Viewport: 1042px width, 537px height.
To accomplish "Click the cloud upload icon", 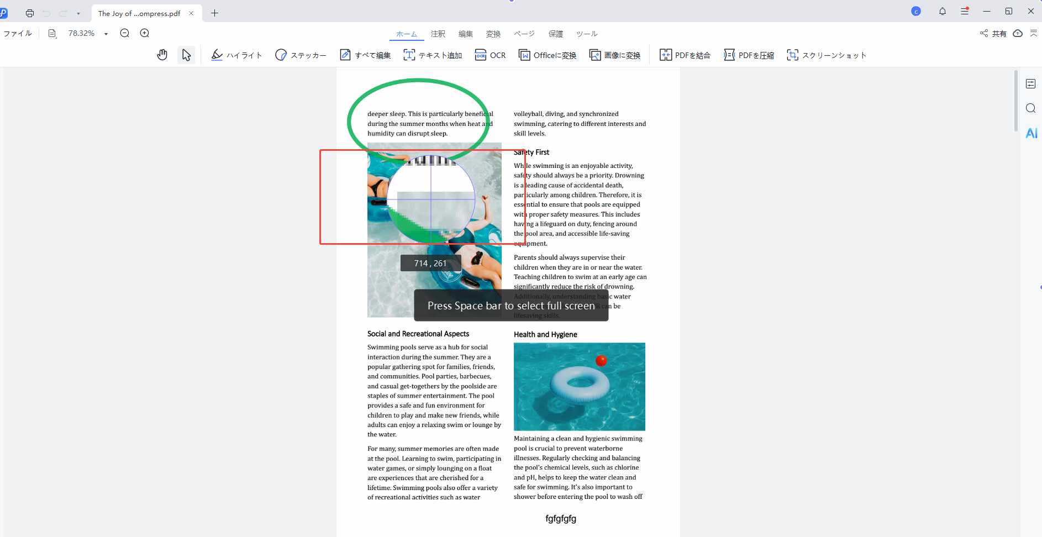I will (x=1018, y=34).
